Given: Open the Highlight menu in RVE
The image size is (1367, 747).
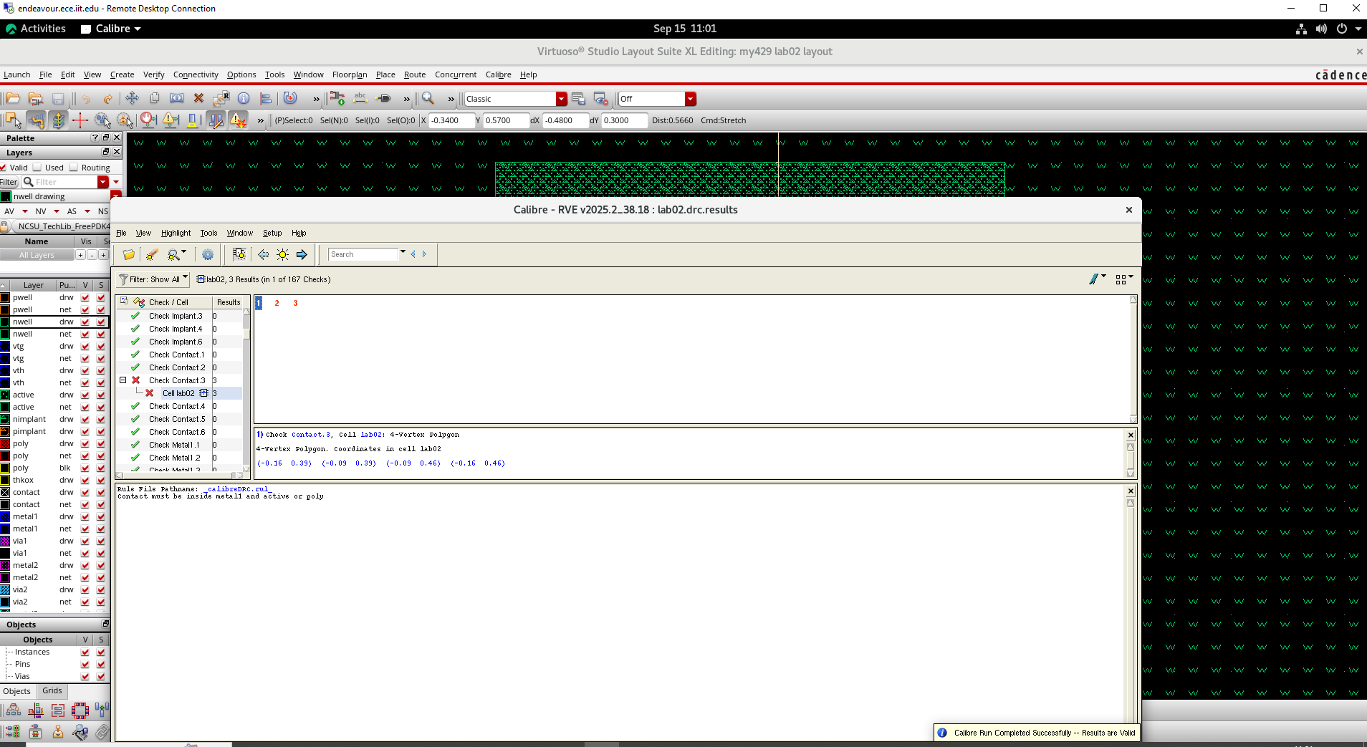Looking at the screenshot, I should (176, 233).
